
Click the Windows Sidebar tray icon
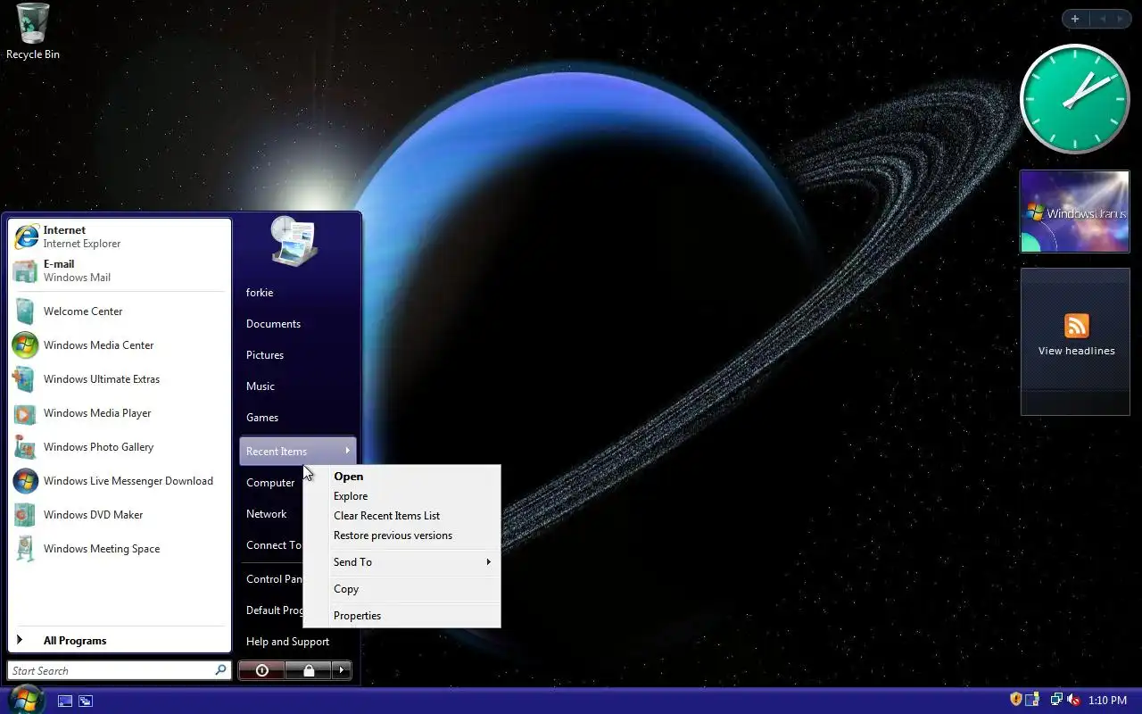pyautogui.click(x=1032, y=700)
